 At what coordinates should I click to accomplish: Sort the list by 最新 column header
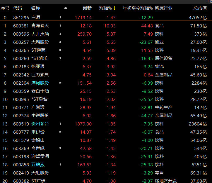[87, 8]
